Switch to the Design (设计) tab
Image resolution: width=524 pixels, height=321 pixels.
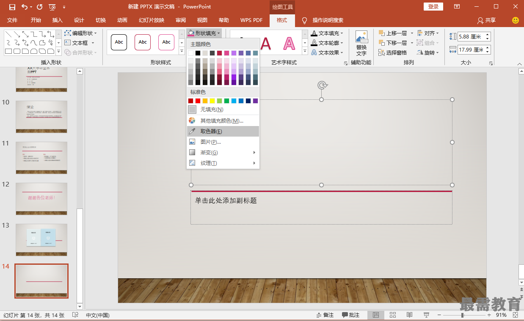pyautogui.click(x=79, y=20)
